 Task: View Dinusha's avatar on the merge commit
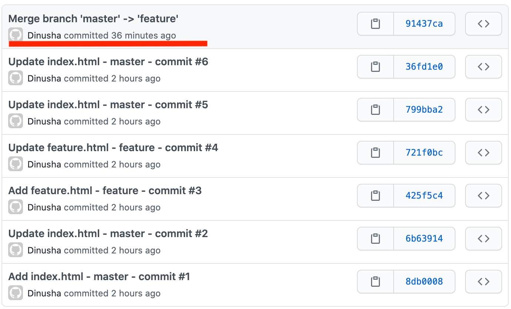pyautogui.click(x=15, y=35)
